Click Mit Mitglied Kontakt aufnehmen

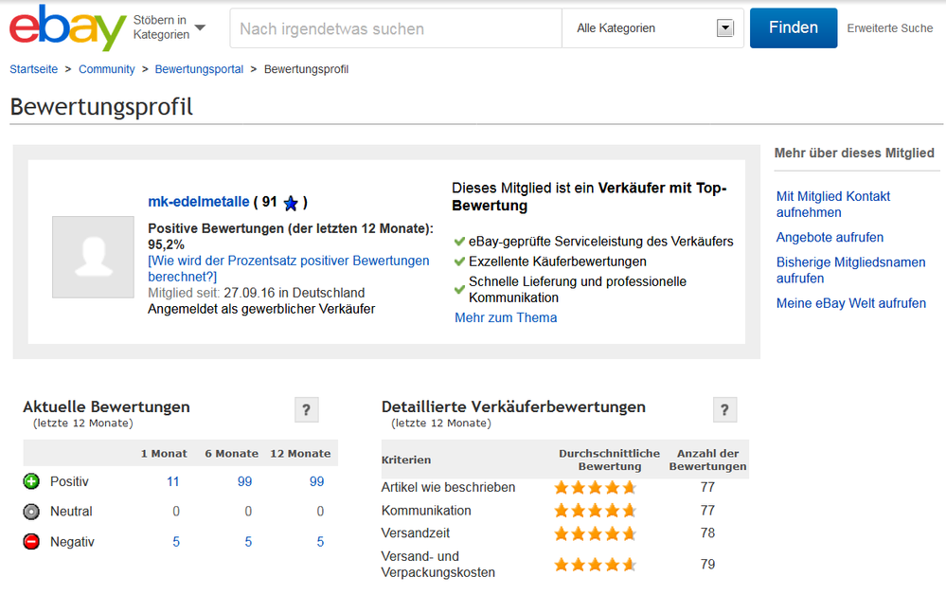click(x=832, y=204)
